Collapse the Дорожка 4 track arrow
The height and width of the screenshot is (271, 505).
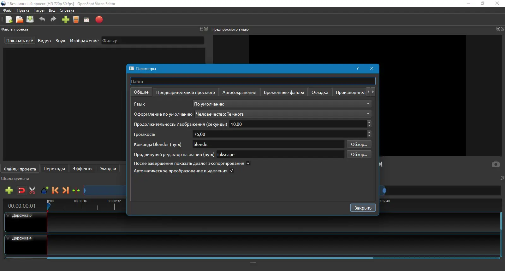(x=8, y=238)
